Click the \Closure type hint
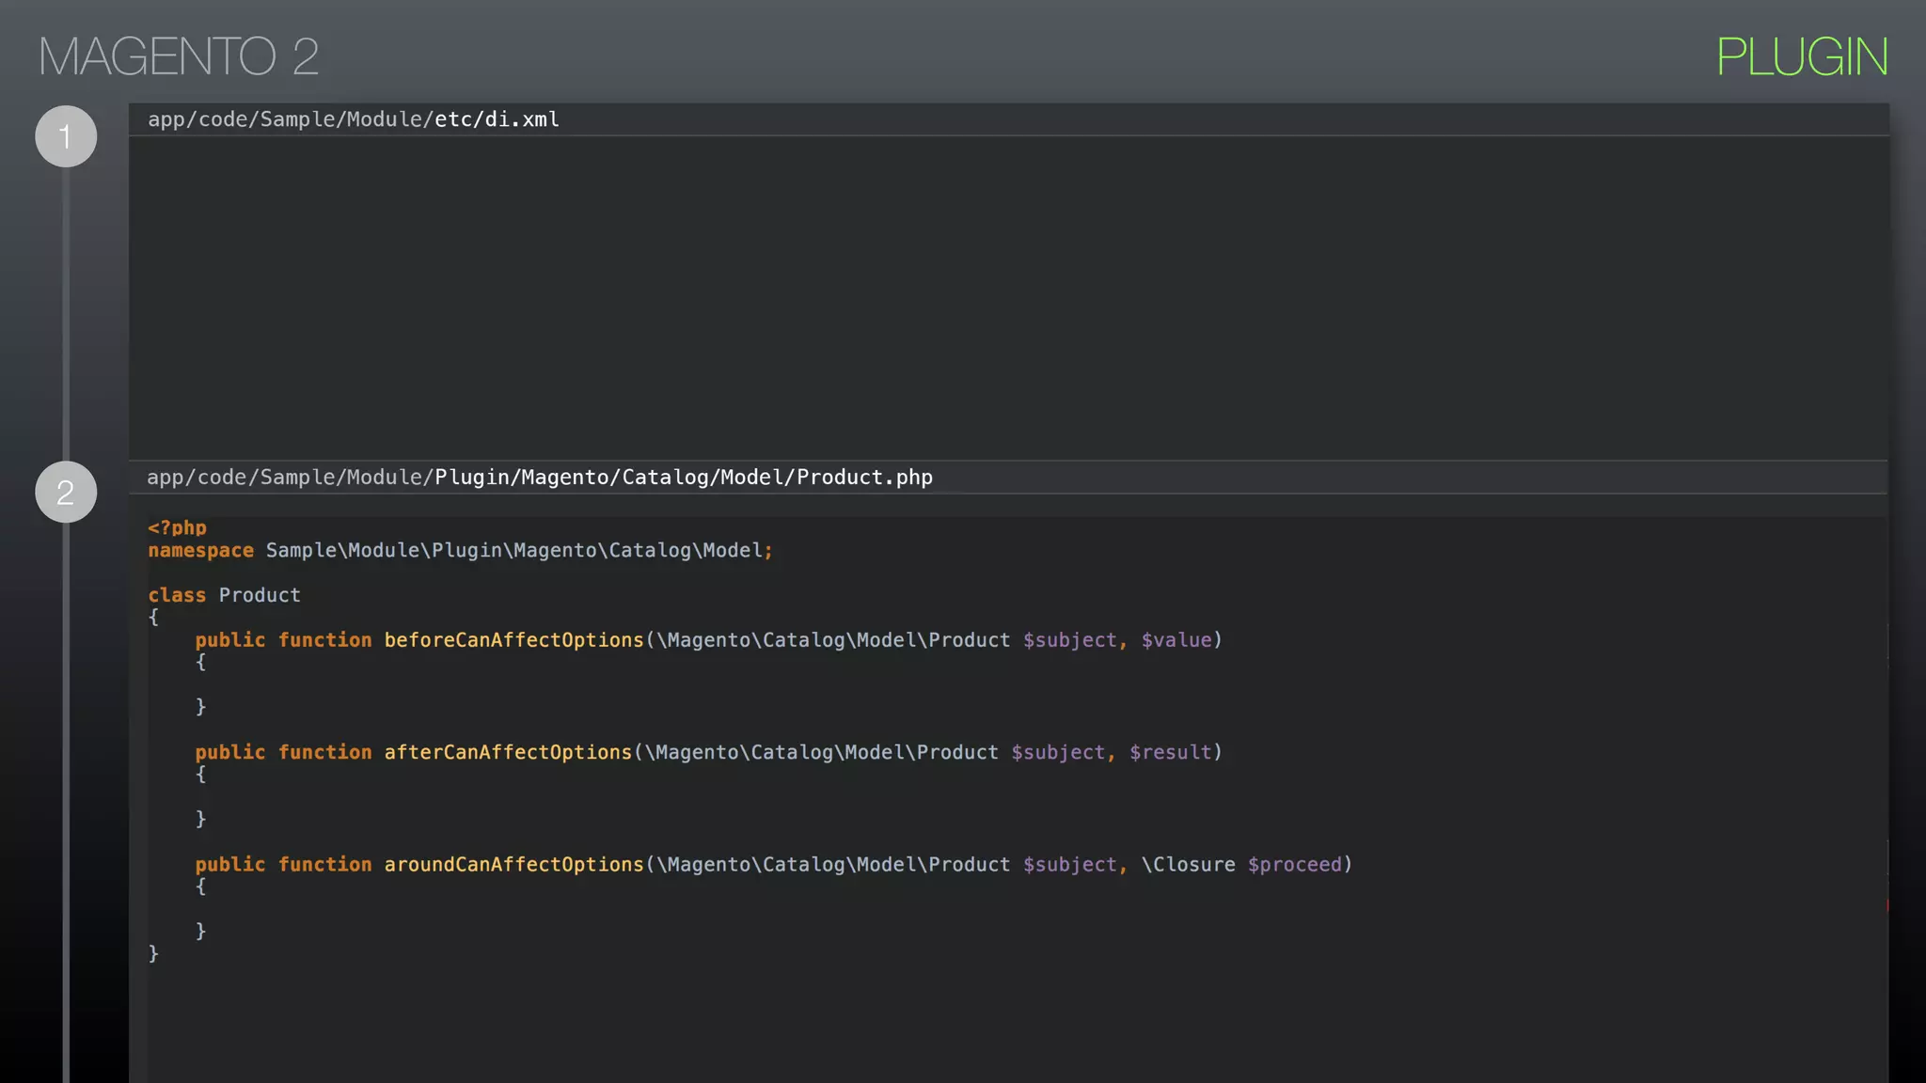This screenshot has height=1083, width=1926. [x=1189, y=864]
